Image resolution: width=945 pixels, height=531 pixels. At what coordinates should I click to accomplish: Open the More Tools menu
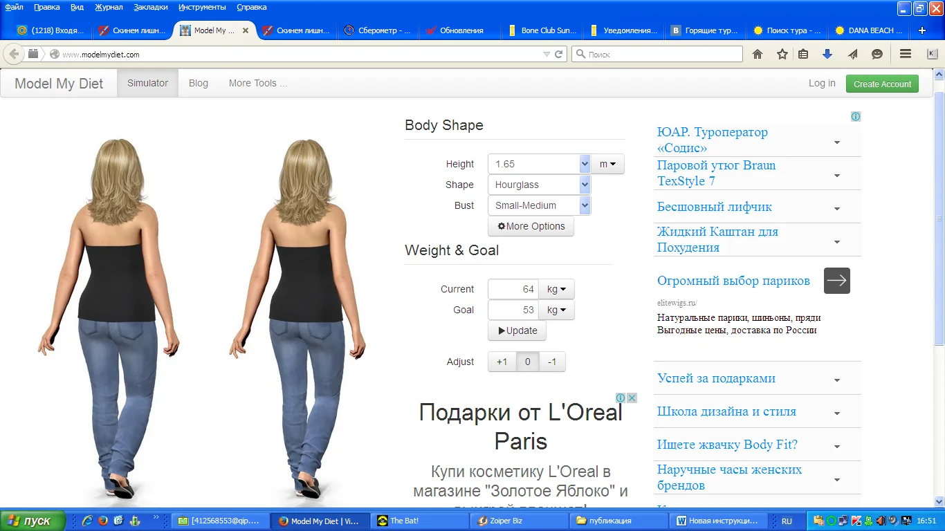258,83
